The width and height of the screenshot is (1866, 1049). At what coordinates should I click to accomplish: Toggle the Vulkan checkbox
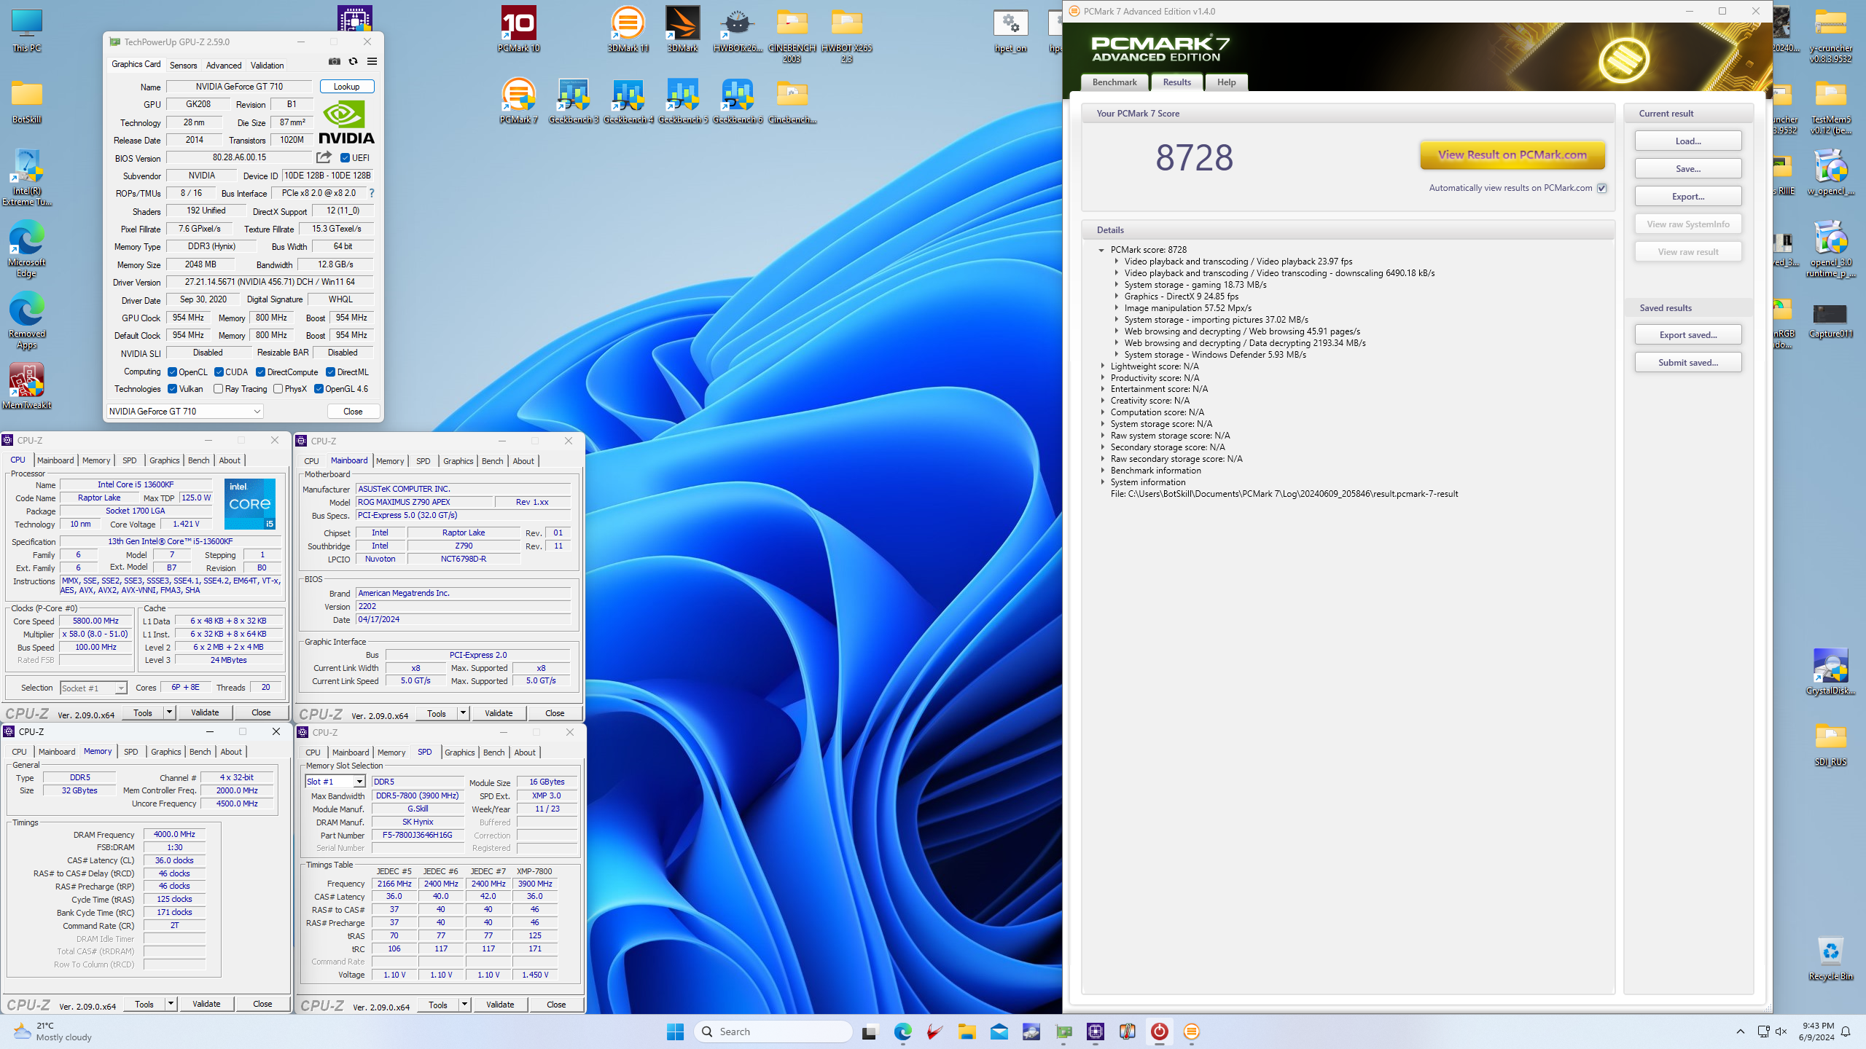tap(173, 389)
